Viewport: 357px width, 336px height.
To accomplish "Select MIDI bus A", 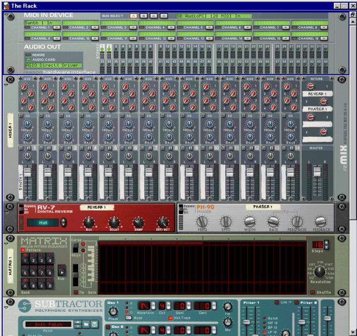I will [133, 16].
